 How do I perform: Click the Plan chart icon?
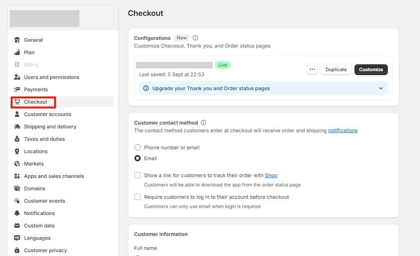pos(17,53)
